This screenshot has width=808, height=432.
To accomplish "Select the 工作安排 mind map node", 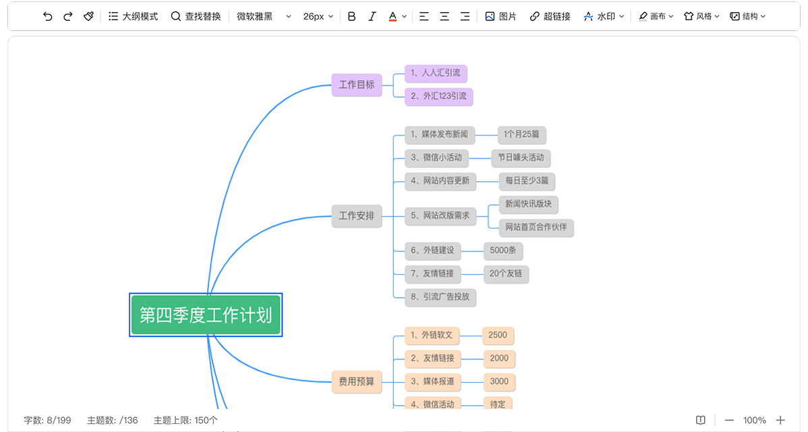I will point(356,216).
